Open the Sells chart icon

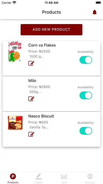(64, 176)
